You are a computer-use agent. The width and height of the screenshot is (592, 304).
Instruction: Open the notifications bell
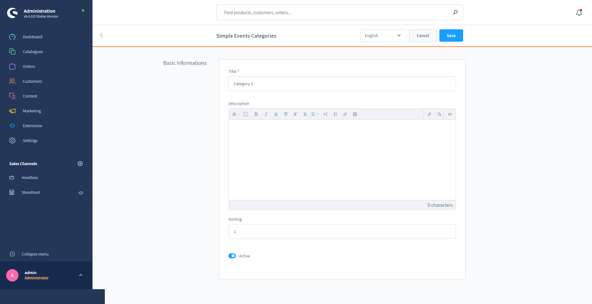[579, 12]
